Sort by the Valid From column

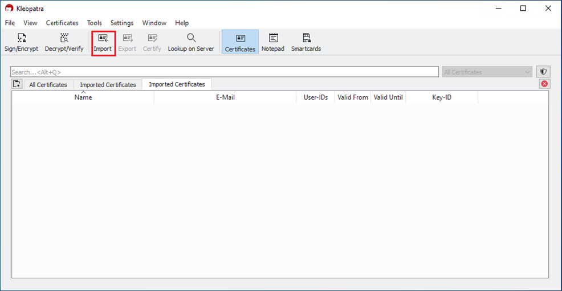[353, 97]
